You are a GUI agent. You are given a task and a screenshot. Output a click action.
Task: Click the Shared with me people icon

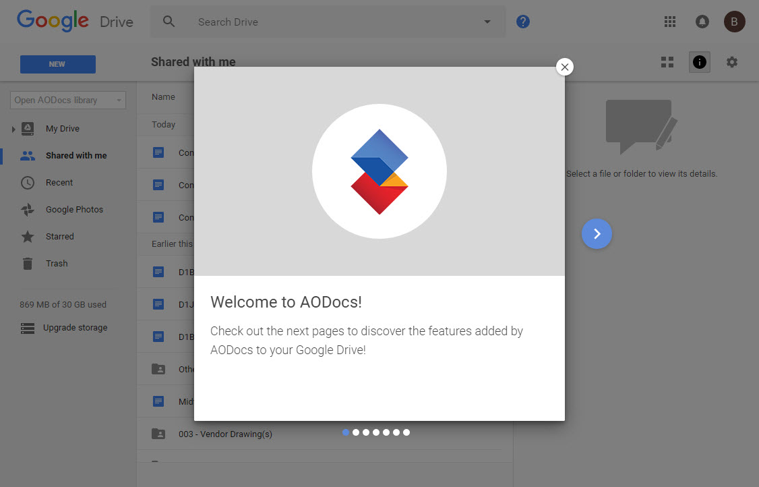tap(28, 156)
